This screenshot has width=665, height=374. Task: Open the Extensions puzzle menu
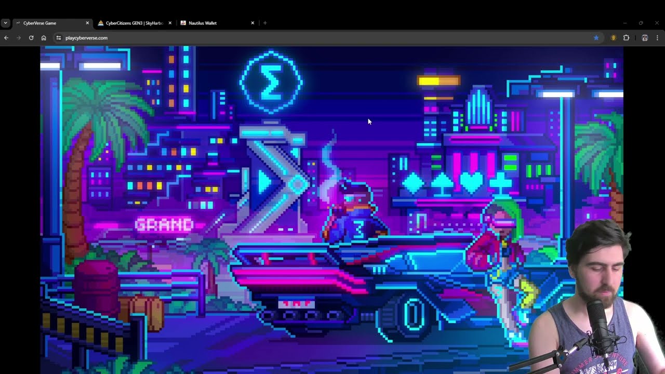pyautogui.click(x=626, y=38)
